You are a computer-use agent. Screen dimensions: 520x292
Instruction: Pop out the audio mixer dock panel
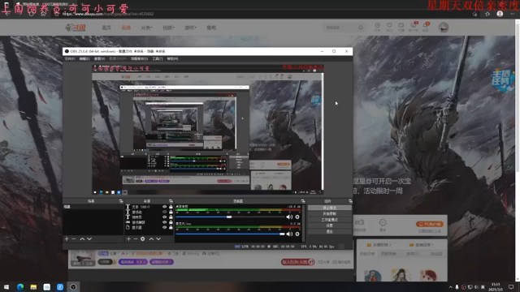tap(303, 201)
